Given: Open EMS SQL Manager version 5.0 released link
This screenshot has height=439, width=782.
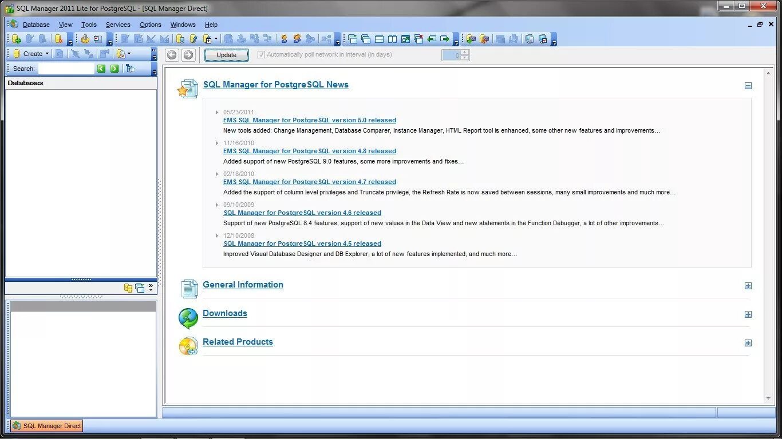Looking at the screenshot, I should 310,120.
